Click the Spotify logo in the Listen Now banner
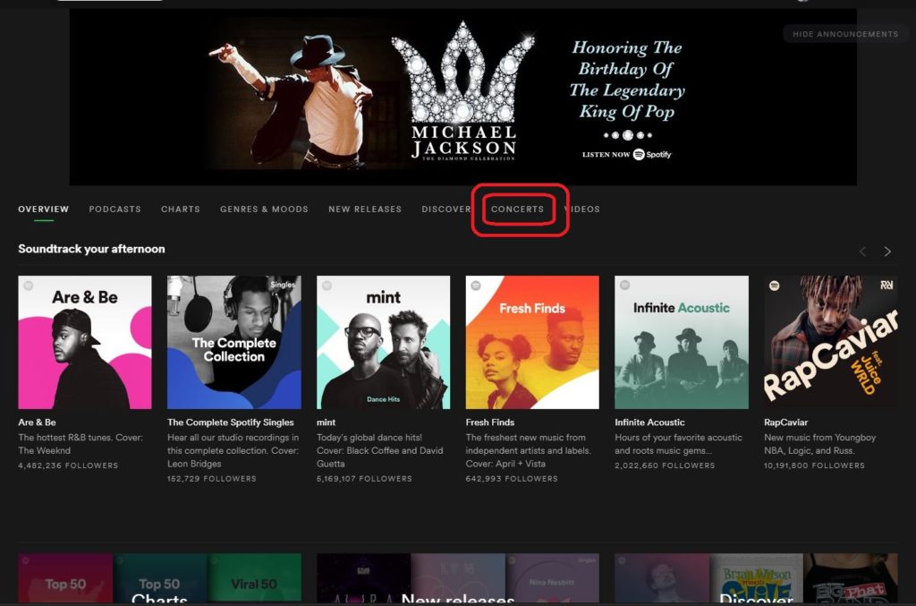This screenshot has height=606, width=916. pyautogui.click(x=639, y=155)
